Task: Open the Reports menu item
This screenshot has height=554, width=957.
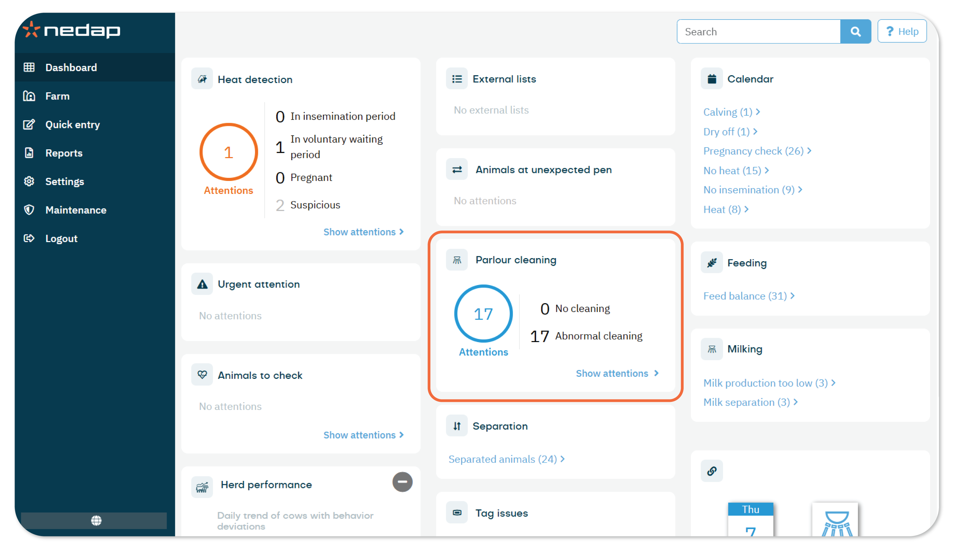Action: [x=95, y=153]
